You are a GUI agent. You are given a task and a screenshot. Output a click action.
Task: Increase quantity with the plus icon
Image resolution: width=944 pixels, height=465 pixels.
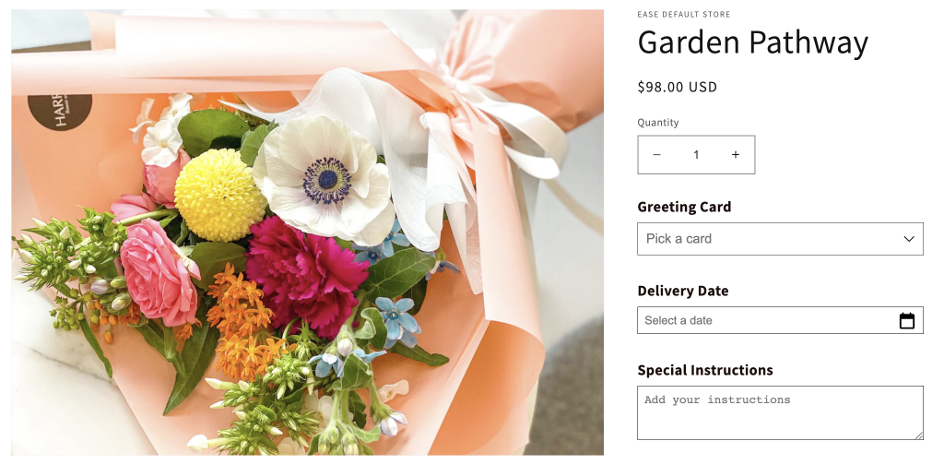tap(735, 155)
